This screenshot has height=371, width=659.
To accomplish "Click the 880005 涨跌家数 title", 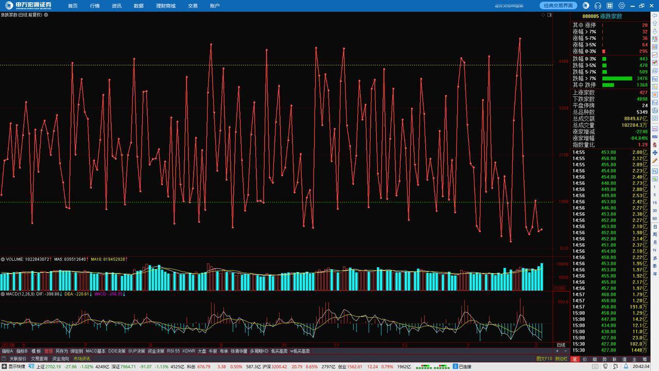I will tap(602, 16).
